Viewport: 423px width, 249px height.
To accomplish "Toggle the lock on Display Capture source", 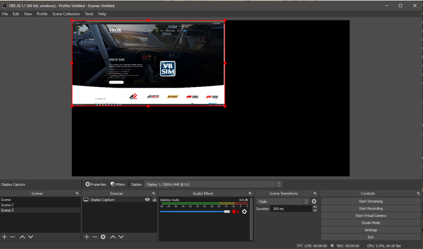I will pos(155,200).
